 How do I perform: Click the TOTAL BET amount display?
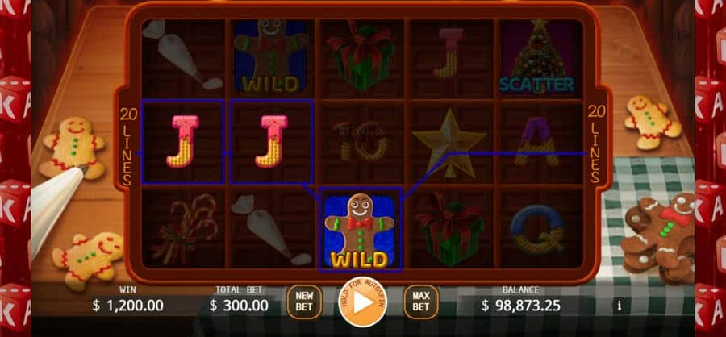pyautogui.click(x=239, y=306)
